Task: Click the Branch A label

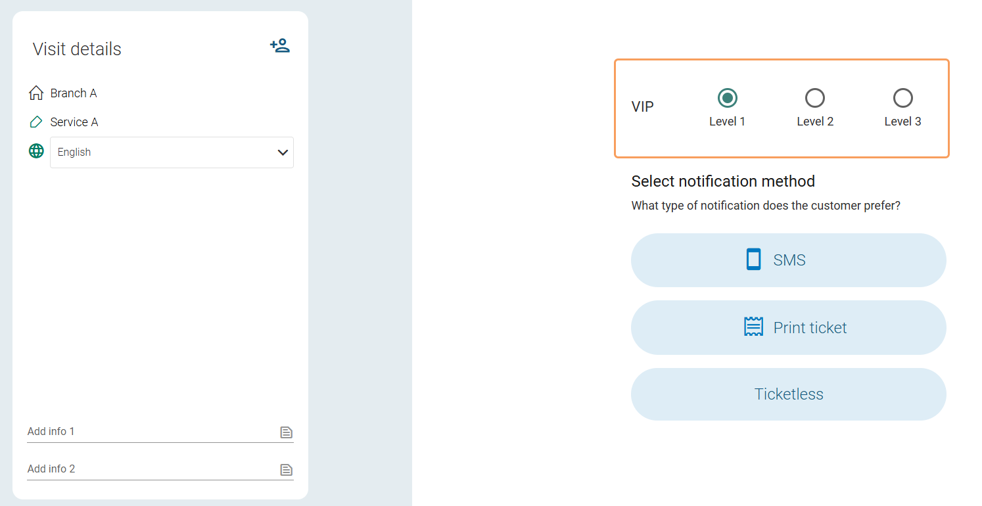Action: point(74,93)
